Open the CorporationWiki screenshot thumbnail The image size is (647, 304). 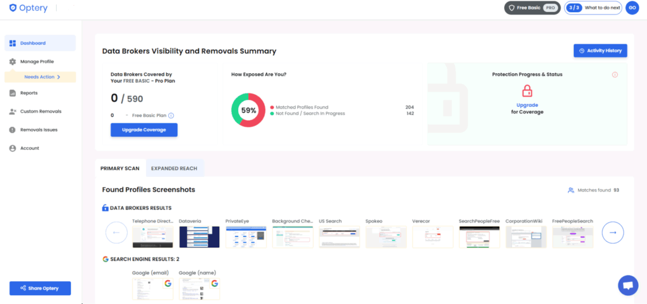click(x=526, y=237)
